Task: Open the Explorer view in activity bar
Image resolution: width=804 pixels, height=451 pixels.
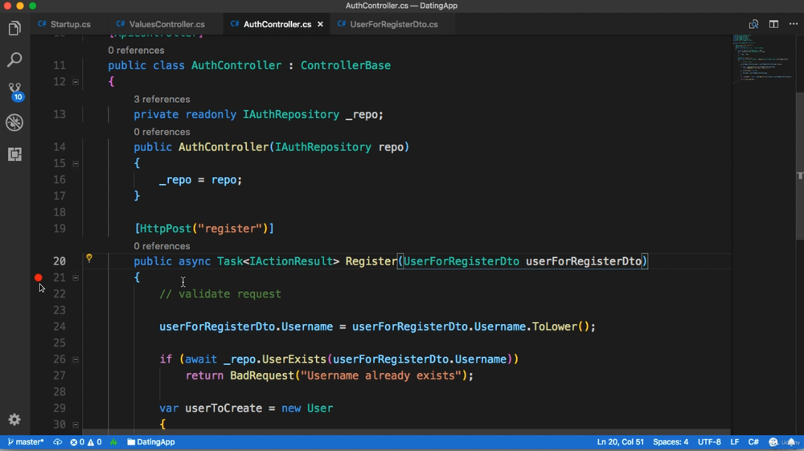Action: click(14, 28)
